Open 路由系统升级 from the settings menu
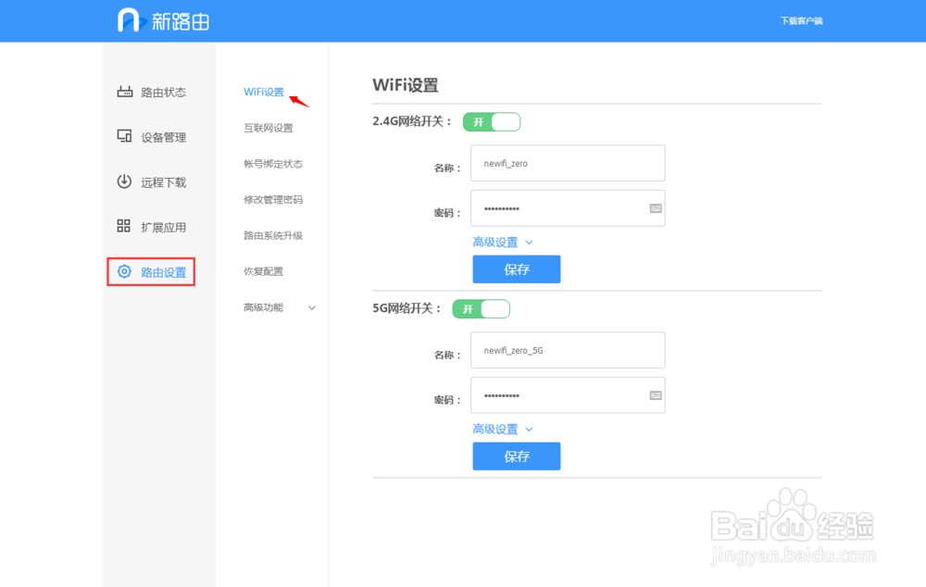 (273, 235)
